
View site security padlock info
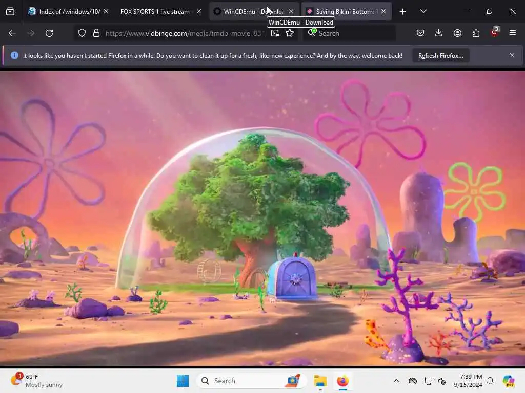tap(96, 33)
